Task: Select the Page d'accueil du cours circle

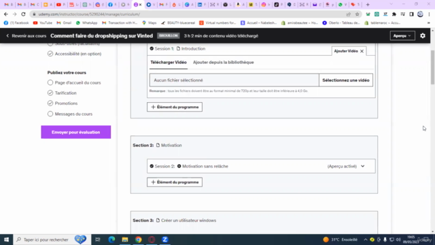Action: click(50, 82)
